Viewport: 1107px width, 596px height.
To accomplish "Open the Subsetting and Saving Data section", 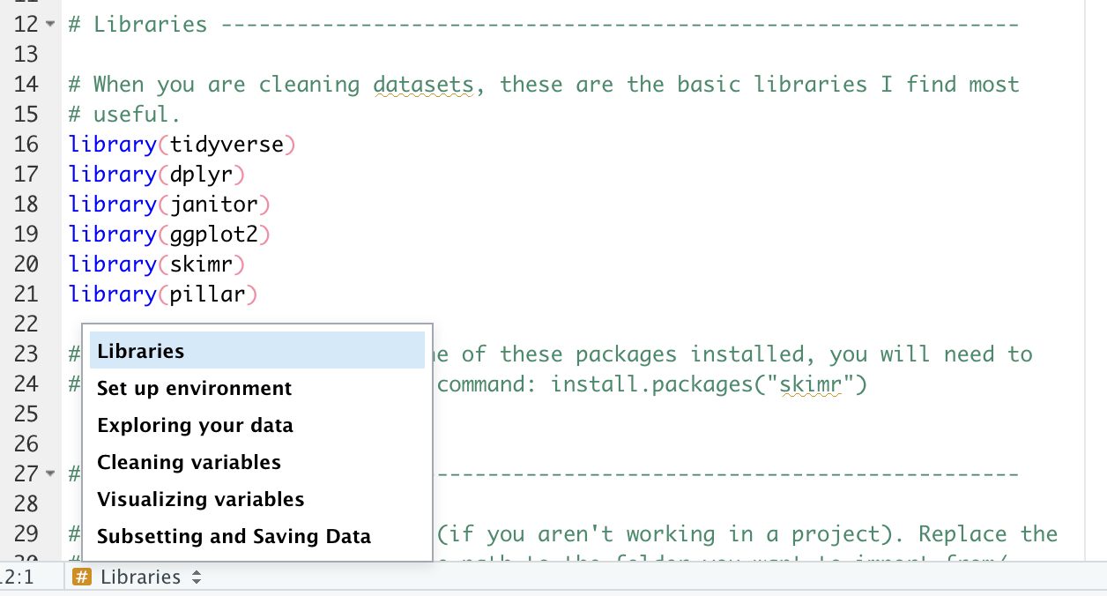I will pos(234,537).
